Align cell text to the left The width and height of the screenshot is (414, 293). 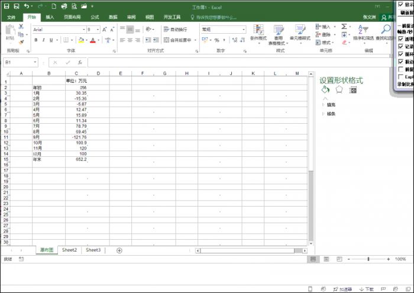pyautogui.click(x=122, y=40)
